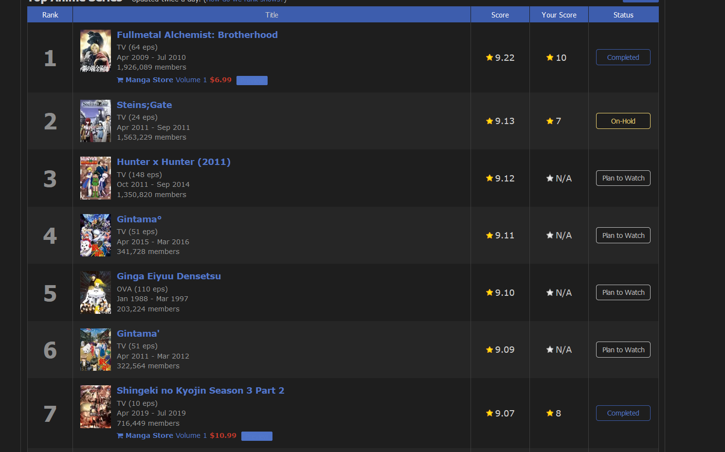Open the Hunter x Hunter (2011) title link
The image size is (725, 452).
(173, 162)
